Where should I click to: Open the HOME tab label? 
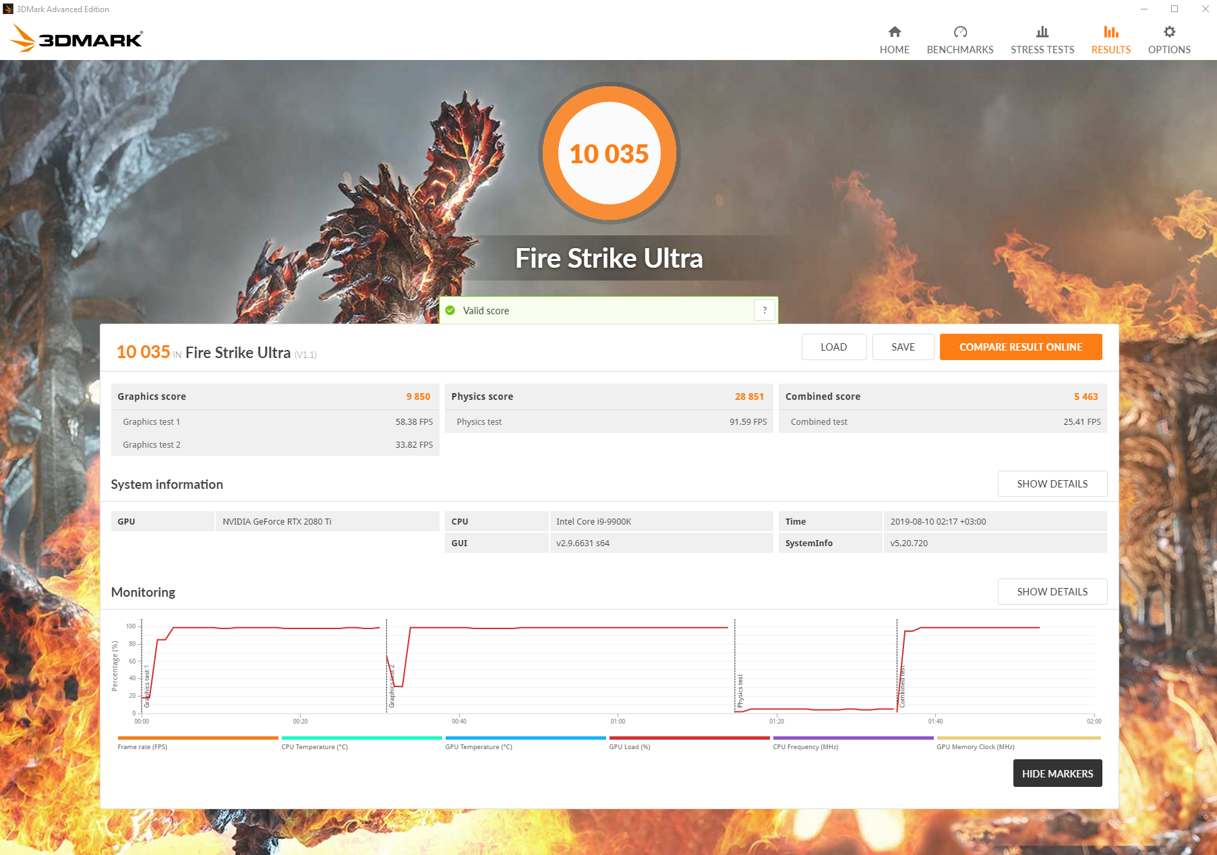(894, 50)
